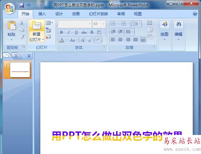This screenshot has height=154, width=201.
Task: Justify the paragraph text
Action: pos(135,40)
